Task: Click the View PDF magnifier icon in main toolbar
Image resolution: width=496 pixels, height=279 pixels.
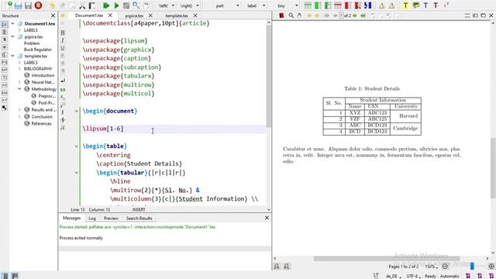Action: [x=136, y=5]
